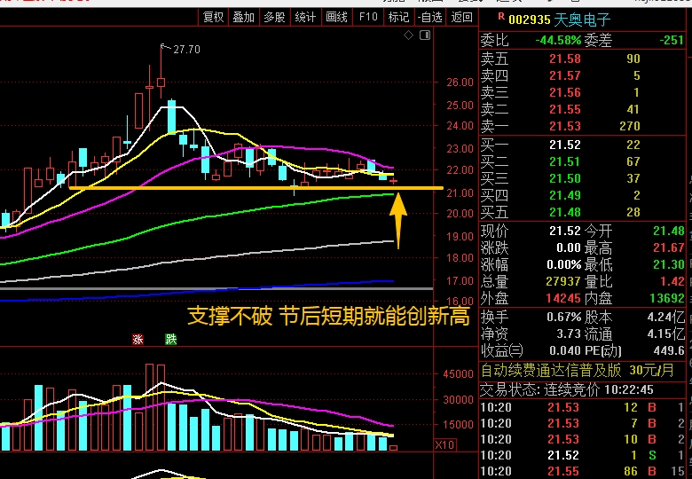This screenshot has height=479, width=692.
Task: Click 委差 value -251
Action: click(672, 40)
